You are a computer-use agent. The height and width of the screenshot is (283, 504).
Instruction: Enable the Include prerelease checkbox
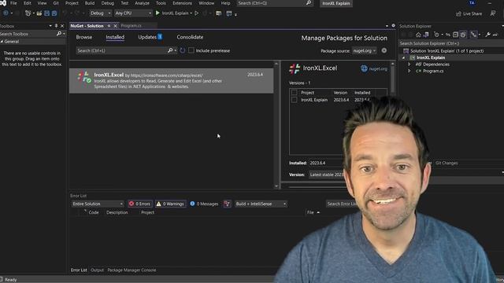191,50
